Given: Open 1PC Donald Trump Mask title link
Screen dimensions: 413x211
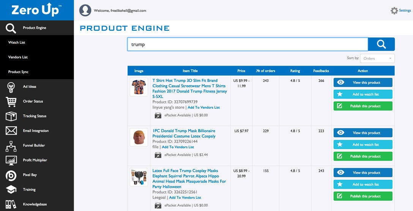Looking at the screenshot, I should [184, 134].
